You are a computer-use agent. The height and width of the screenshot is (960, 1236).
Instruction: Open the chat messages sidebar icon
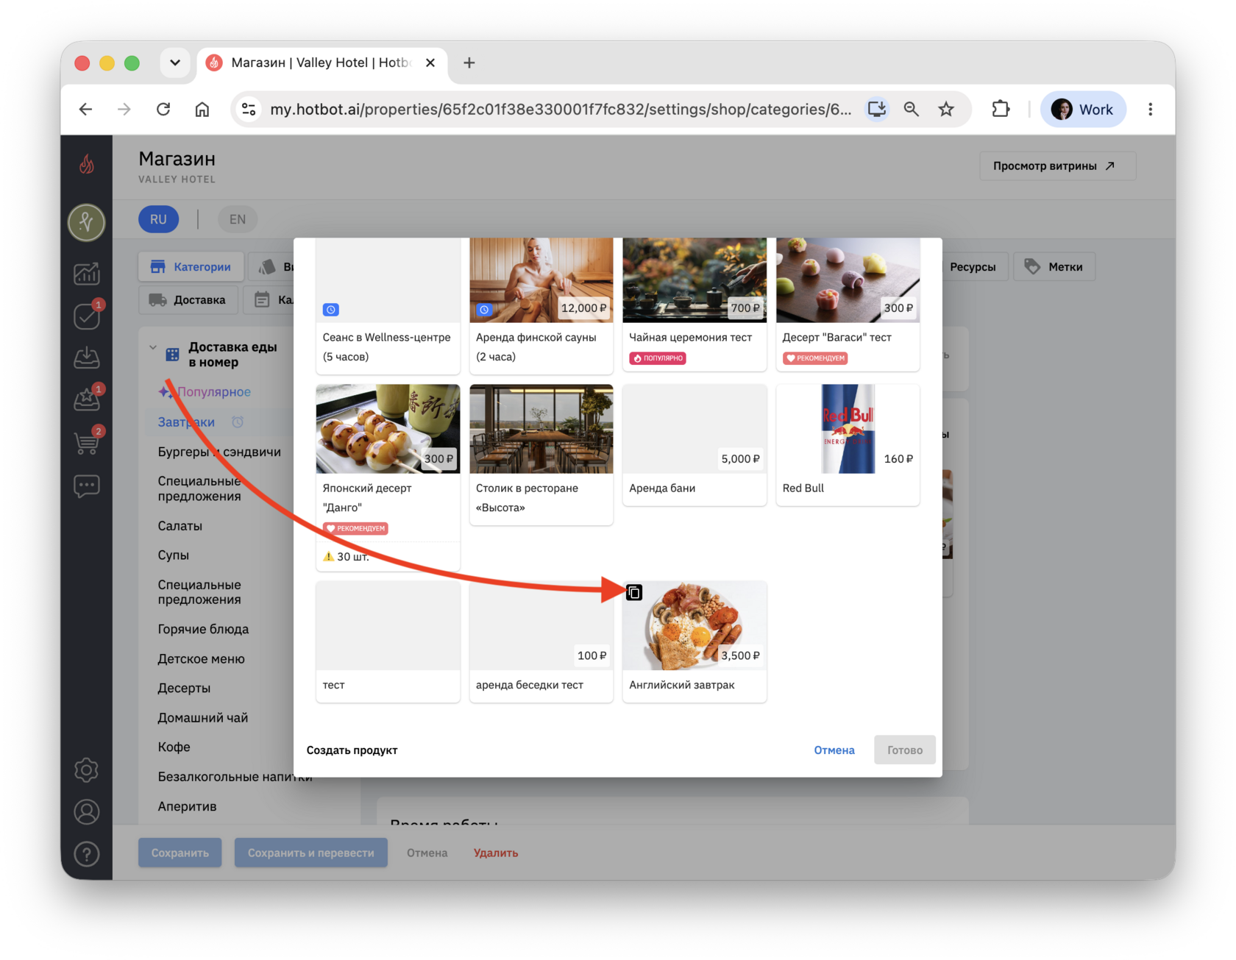pos(87,486)
